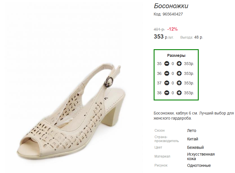Increase quantity for size 35
Screen dimensions: 235x173
click(x=179, y=64)
